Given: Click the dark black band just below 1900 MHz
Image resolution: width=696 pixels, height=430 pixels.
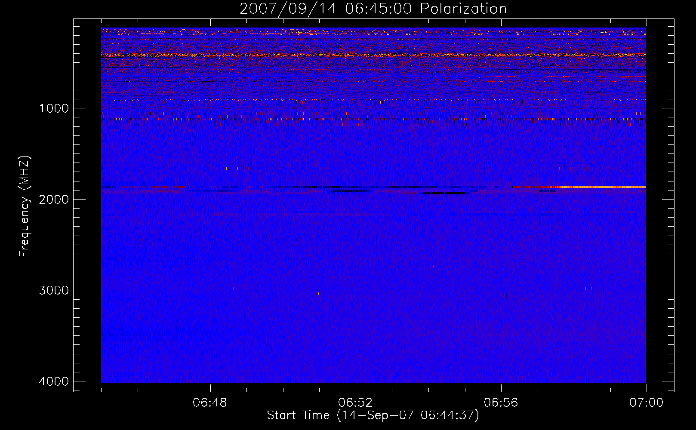Looking at the screenshot, I should (444, 193).
